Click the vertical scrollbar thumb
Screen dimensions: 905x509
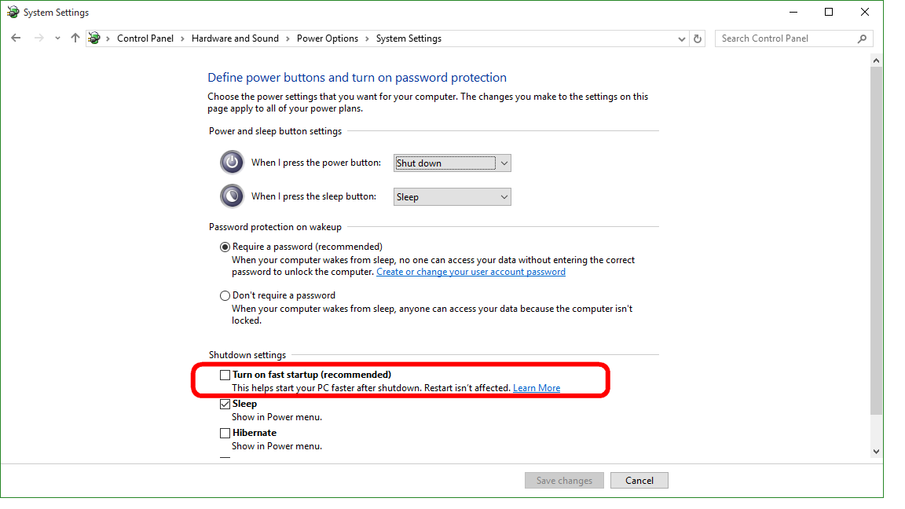[x=876, y=240]
